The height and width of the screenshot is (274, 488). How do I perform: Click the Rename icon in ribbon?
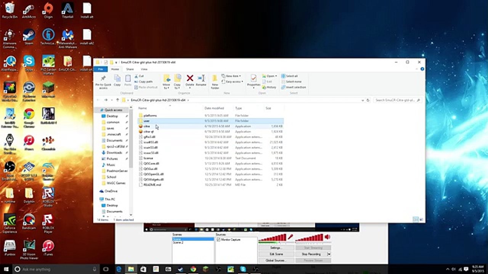pos(201,79)
